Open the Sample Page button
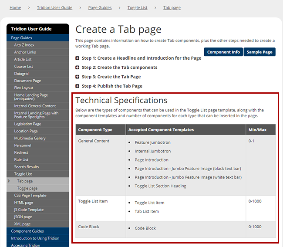The image size is (283, 247). 259,52
